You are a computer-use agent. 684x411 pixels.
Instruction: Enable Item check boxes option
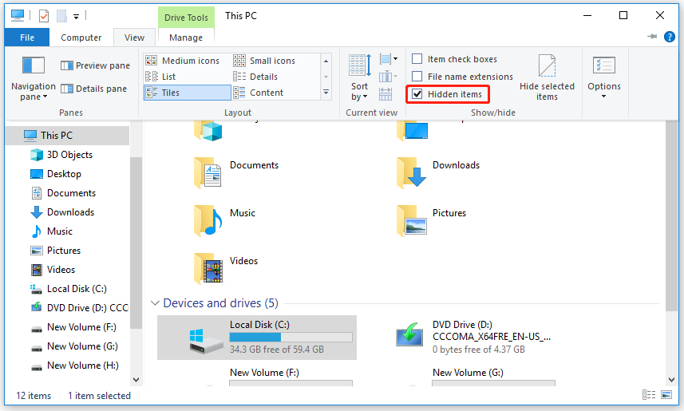417,59
